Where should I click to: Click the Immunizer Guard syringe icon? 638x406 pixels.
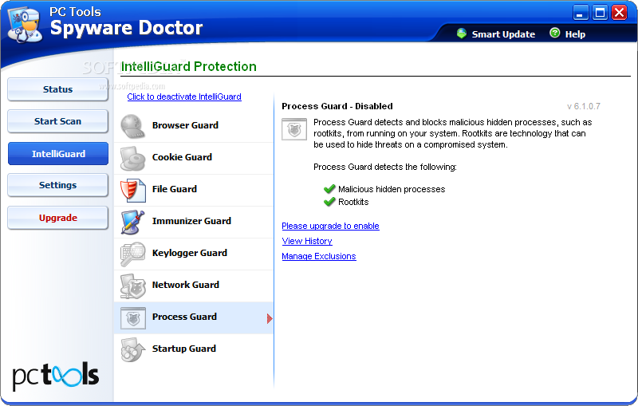[132, 222]
